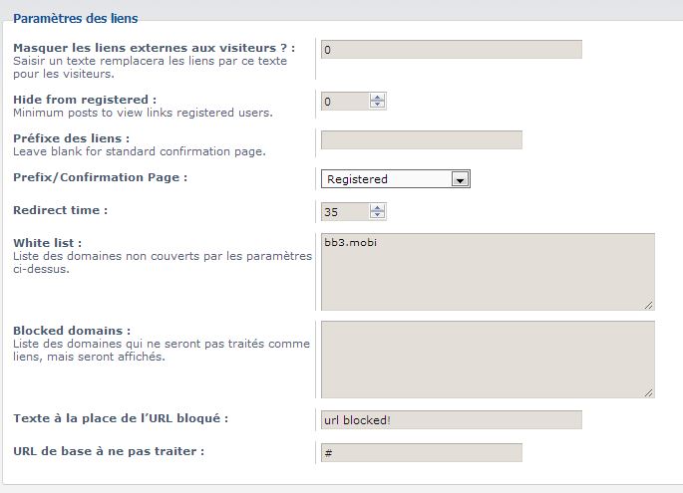Grab the Blocked domains textarea resize handle

tap(649, 392)
